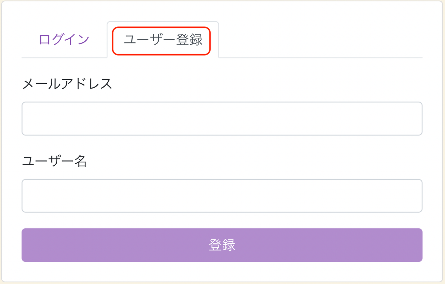Click the ユーザー名 field label
Viewport: 445px width, 284px height.
click(54, 161)
